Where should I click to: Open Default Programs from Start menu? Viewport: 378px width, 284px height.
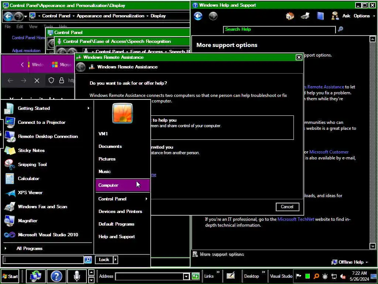(x=116, y=224)
